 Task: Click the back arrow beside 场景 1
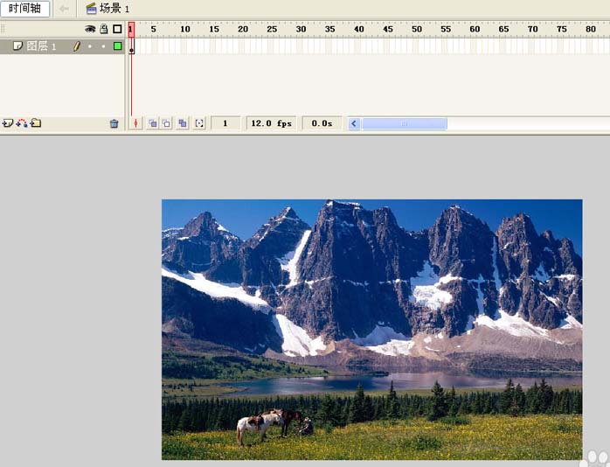[64, 9]
